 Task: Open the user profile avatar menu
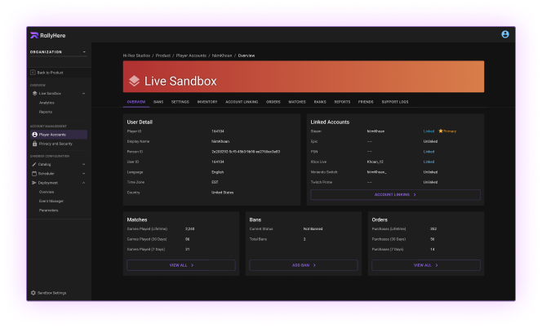point(505,34)
